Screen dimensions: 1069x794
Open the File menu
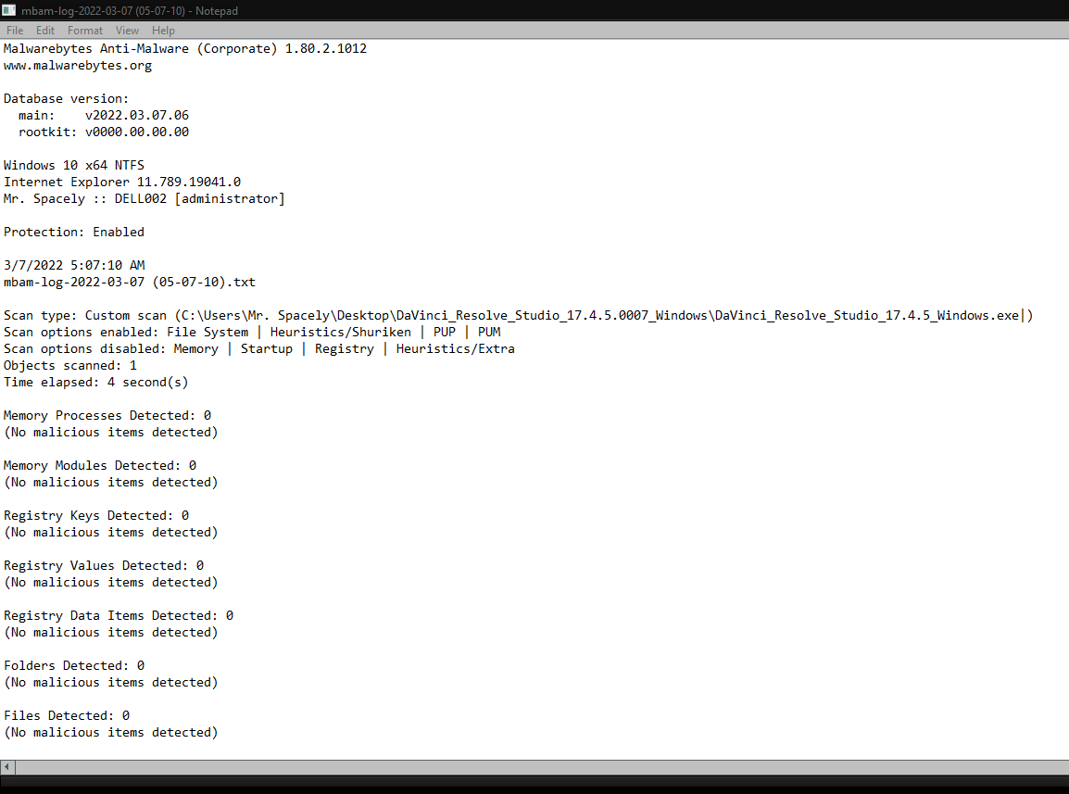(15, 30)
